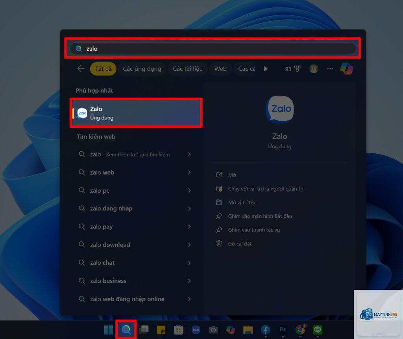Select 'zalo web đăng nhập online' text
The height and width of the screenshot is (339, 403).
[x=127, y=299]
